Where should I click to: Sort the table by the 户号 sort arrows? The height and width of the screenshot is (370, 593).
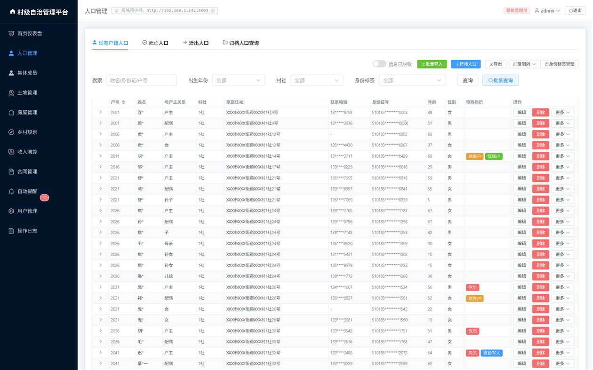123,102
